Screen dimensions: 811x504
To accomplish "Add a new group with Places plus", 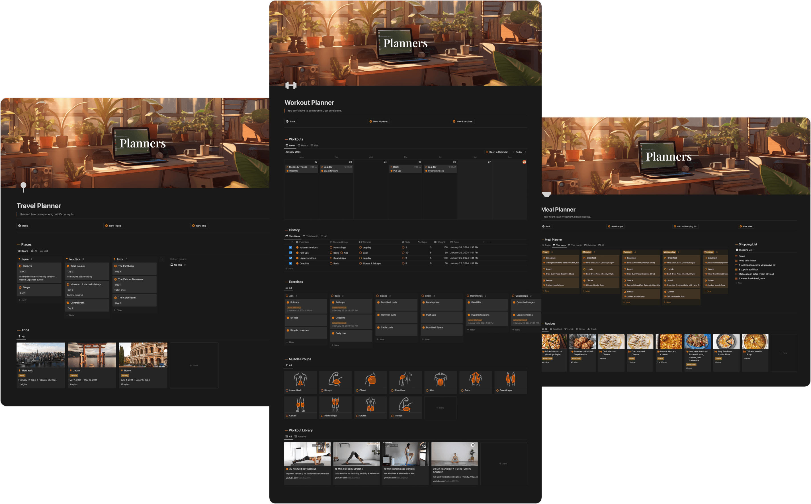I will pos(162,259).
